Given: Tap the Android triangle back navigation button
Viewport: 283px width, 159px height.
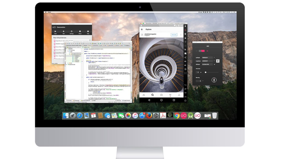Looking at the screenshot, I should [x=149, y=100].
